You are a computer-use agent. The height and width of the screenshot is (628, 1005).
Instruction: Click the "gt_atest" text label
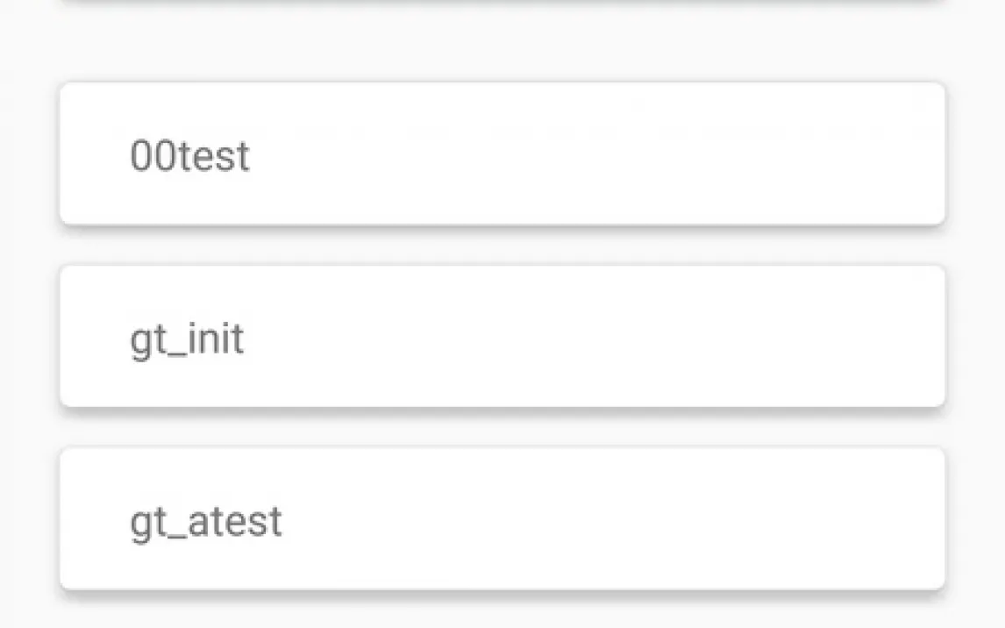[x=206, y=521]
